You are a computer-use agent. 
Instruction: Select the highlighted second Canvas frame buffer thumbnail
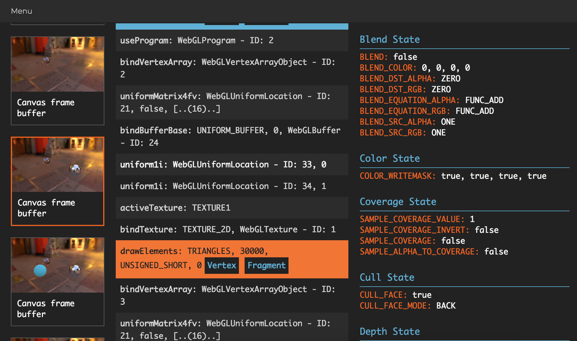pyautogui.click(x=57, y=181)
